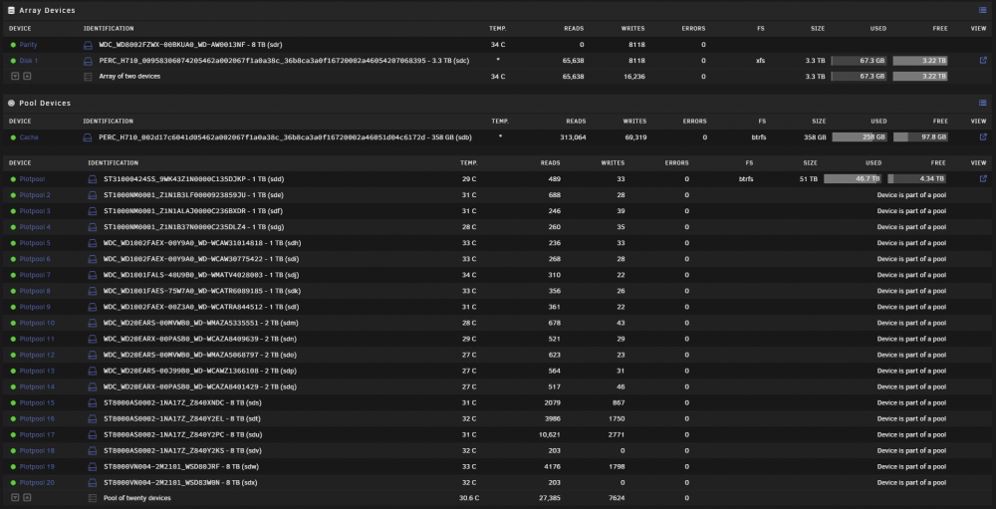Screen dimensions: 996x509
Task: Click the drive icon for ST31000424SS sdd
Action: point(92,179)
